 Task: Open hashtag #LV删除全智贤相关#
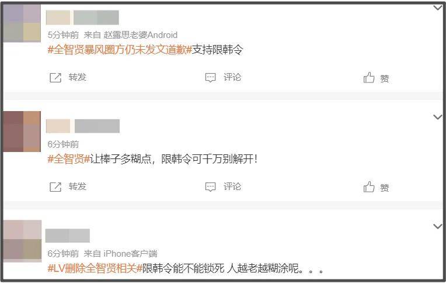tap(95, 268)
